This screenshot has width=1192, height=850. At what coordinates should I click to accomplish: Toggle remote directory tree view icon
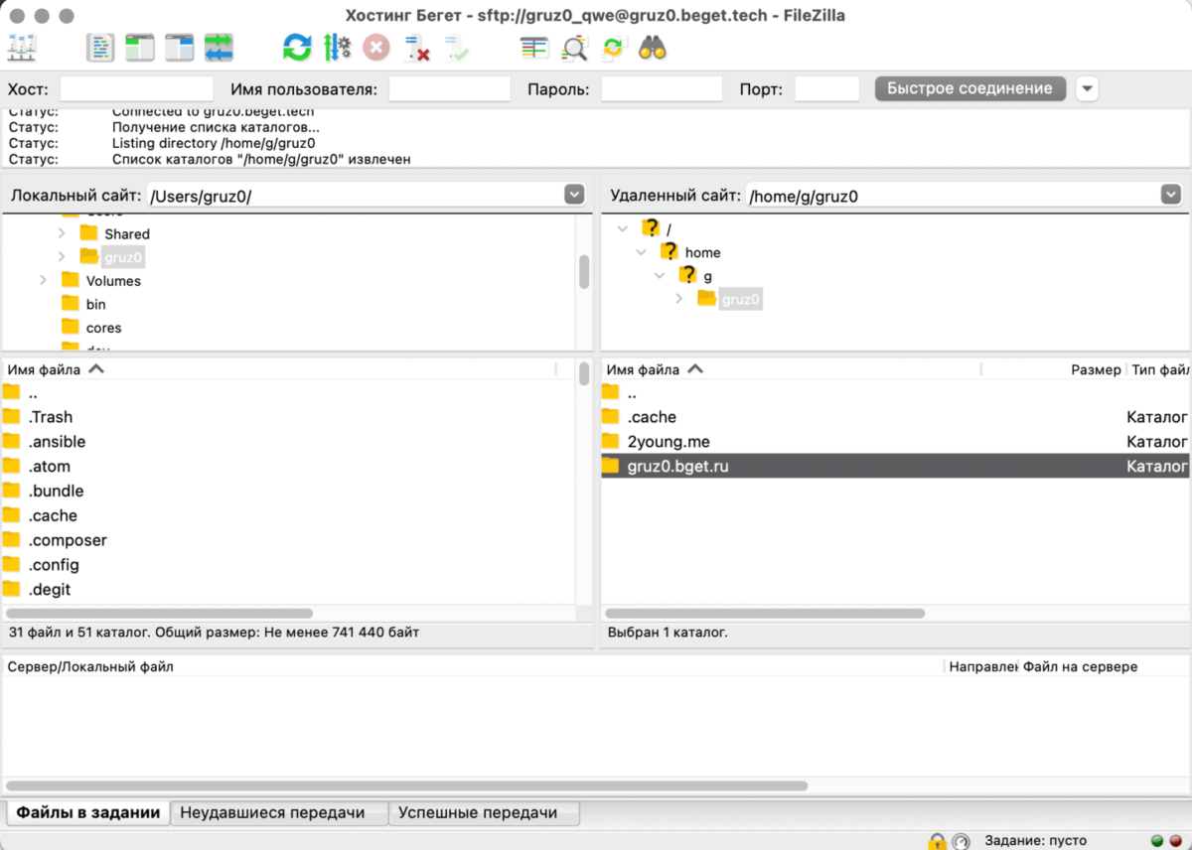[x=179, y=47]
